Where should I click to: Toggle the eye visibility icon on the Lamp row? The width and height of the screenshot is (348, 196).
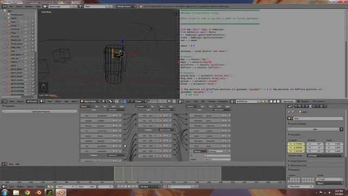(26, 26)
